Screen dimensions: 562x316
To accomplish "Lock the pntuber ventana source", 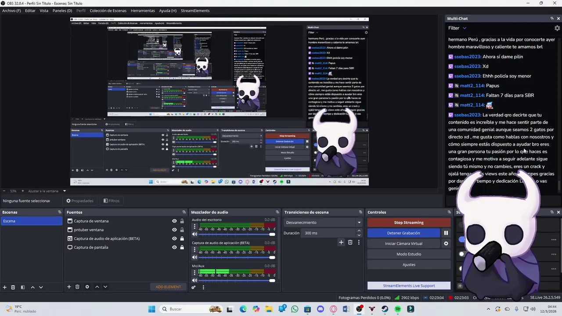I will [x=182, y=230].
